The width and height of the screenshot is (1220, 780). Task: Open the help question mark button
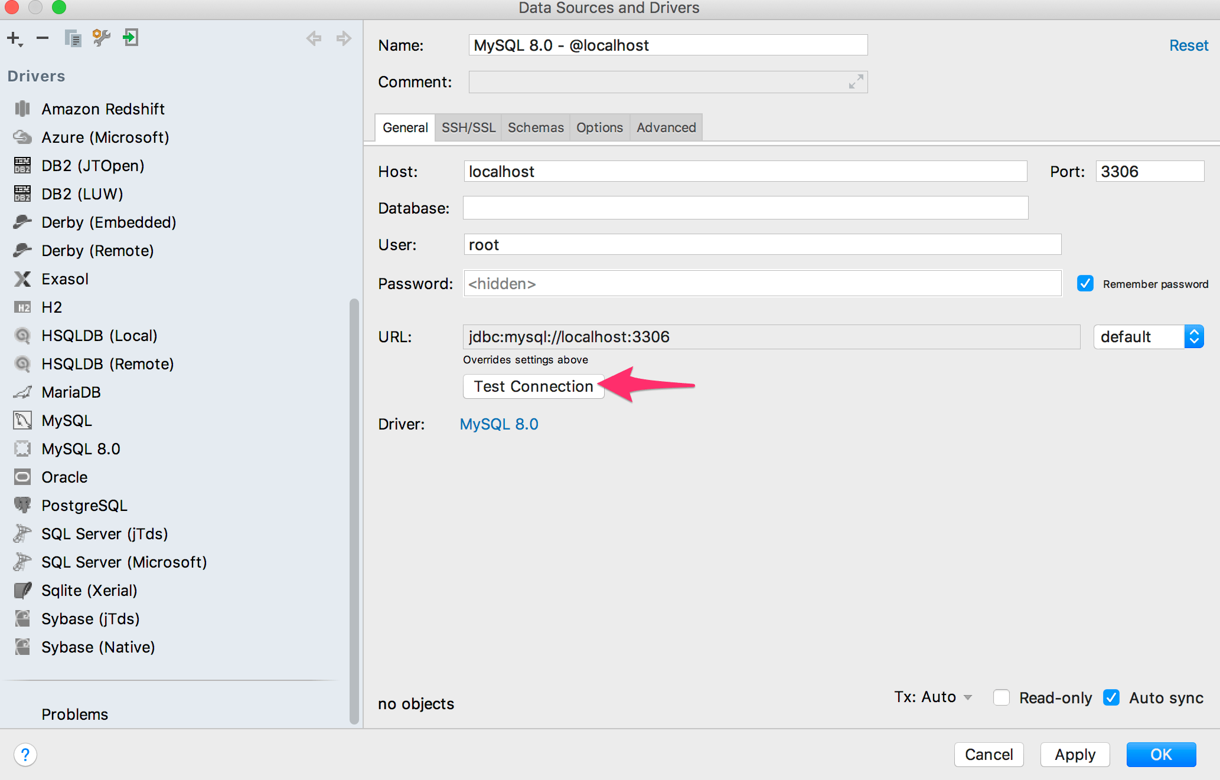[25, 755]
